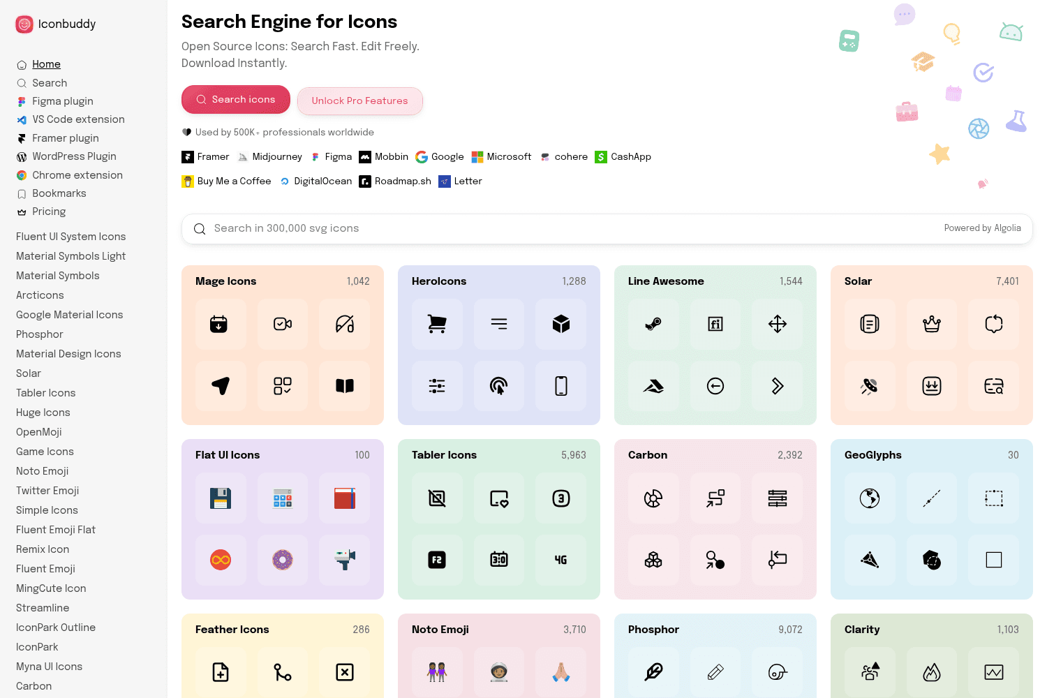Open the Carbon card title
Viewport: 1047px width, 698px height.
648,455
